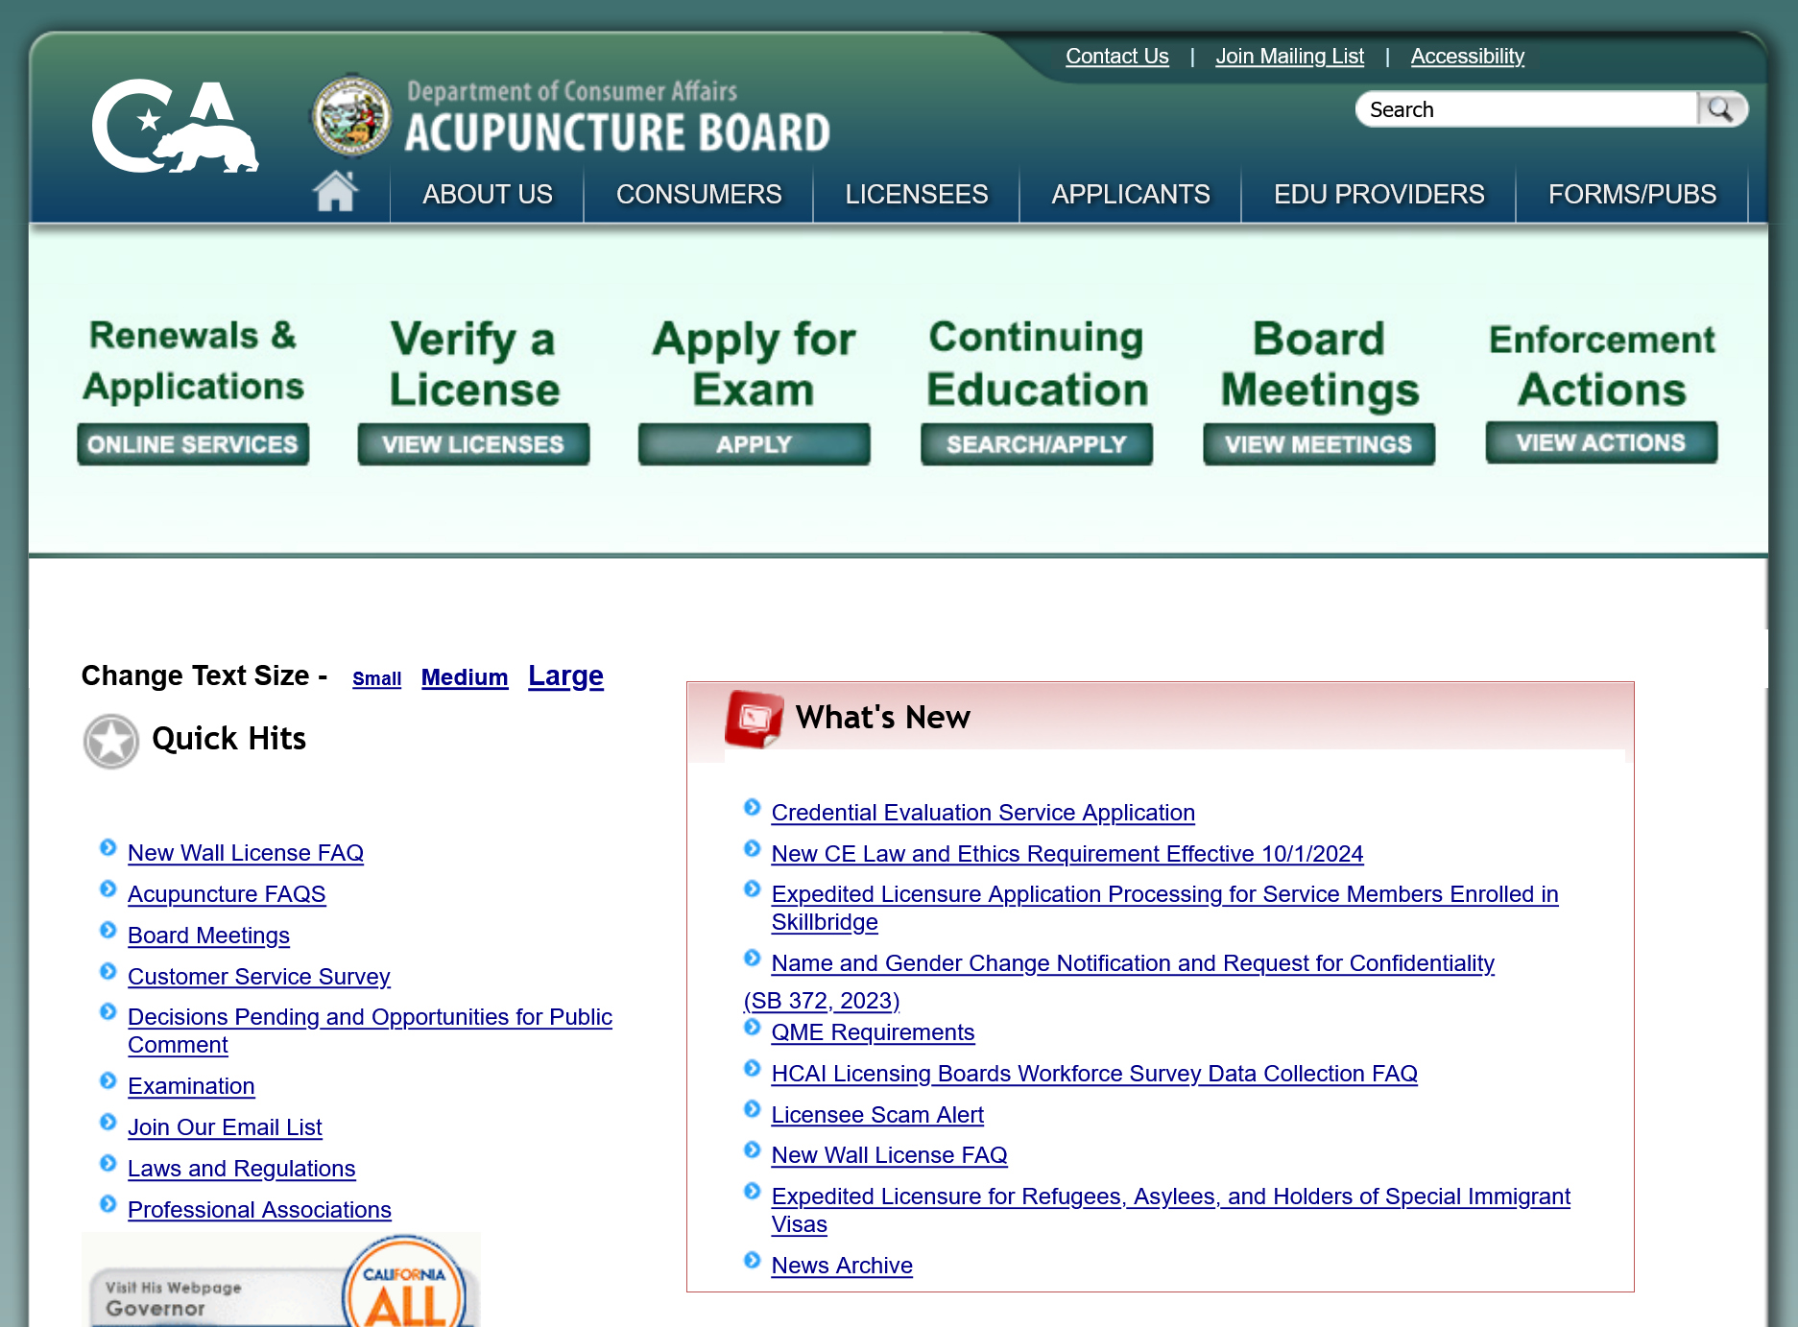This screenshot has height=1327, width=1798.
Task: Choose the Large text size option
Action: [565, 675]
